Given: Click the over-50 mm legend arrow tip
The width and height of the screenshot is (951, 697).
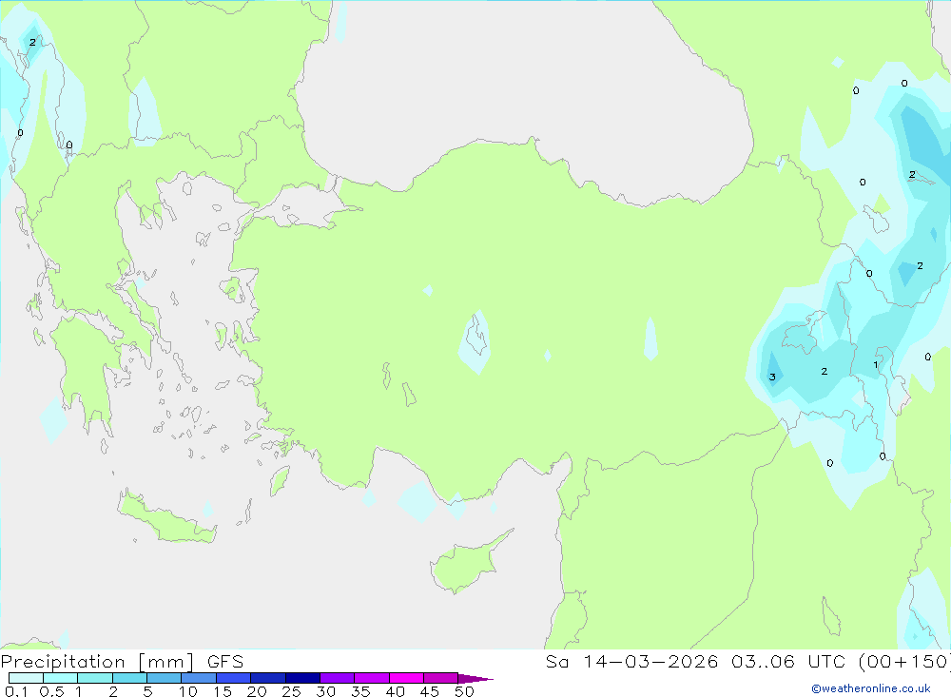Looking at the screenshot, I should [475, 678].
